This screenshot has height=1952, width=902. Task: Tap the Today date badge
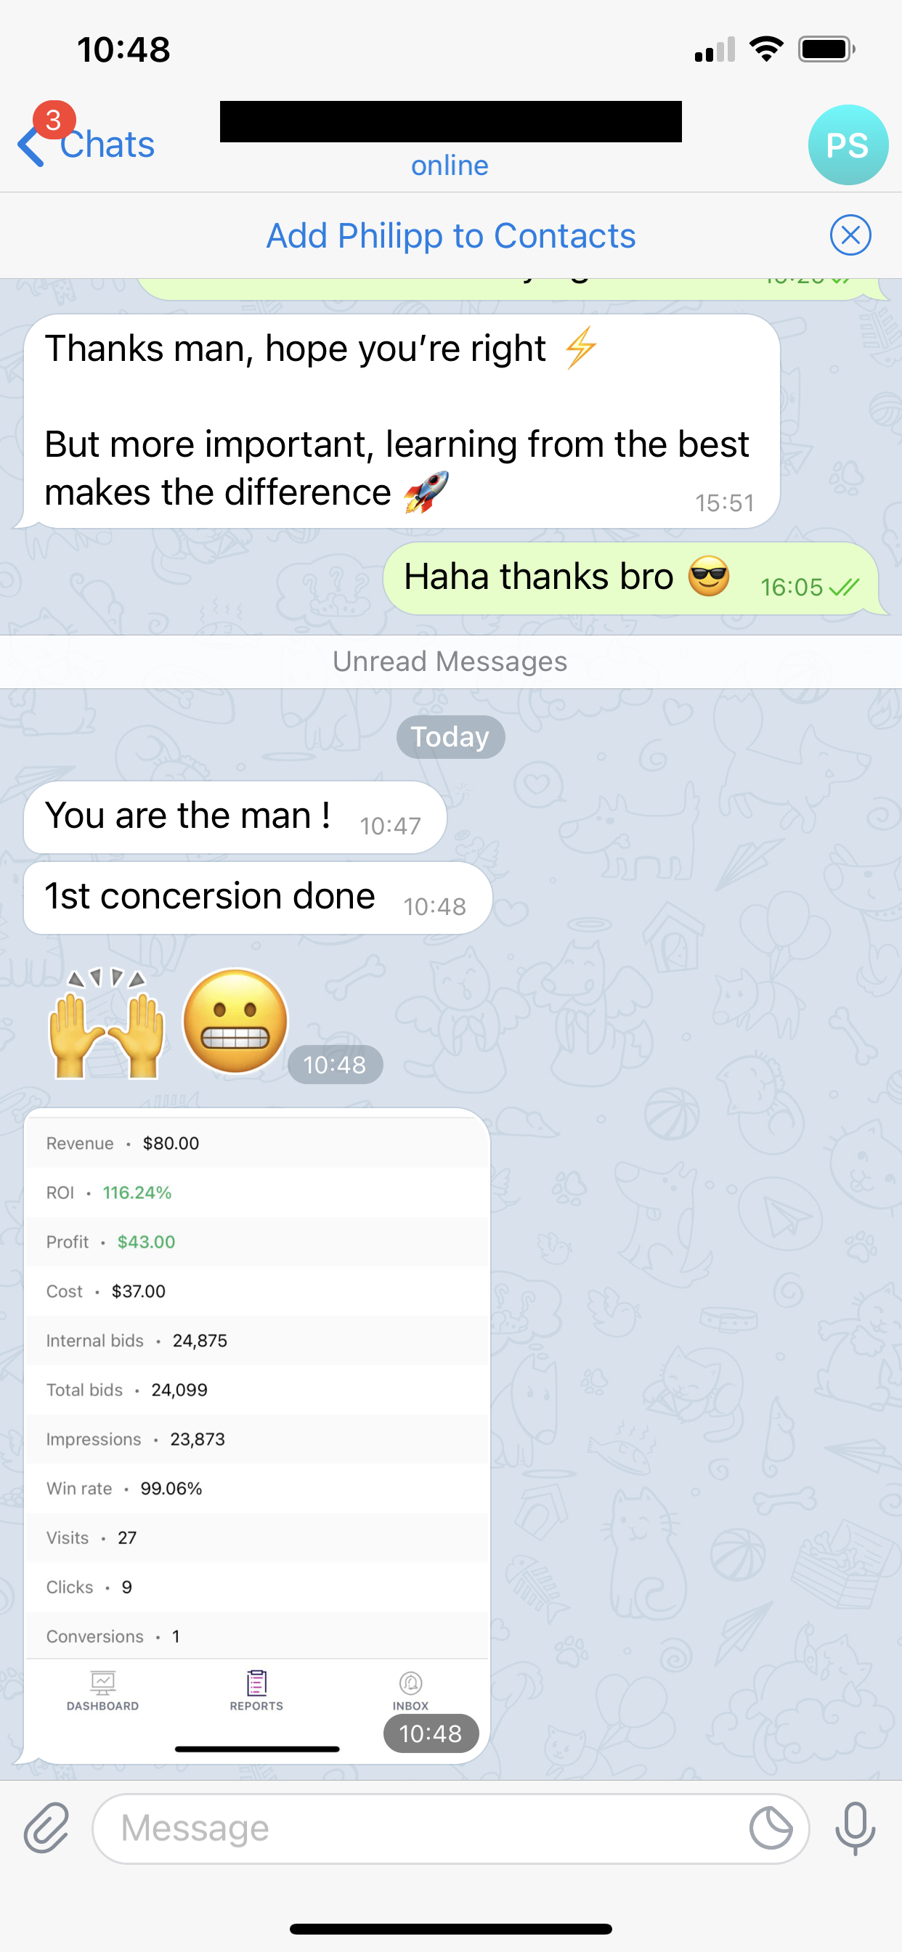(450, 736)
